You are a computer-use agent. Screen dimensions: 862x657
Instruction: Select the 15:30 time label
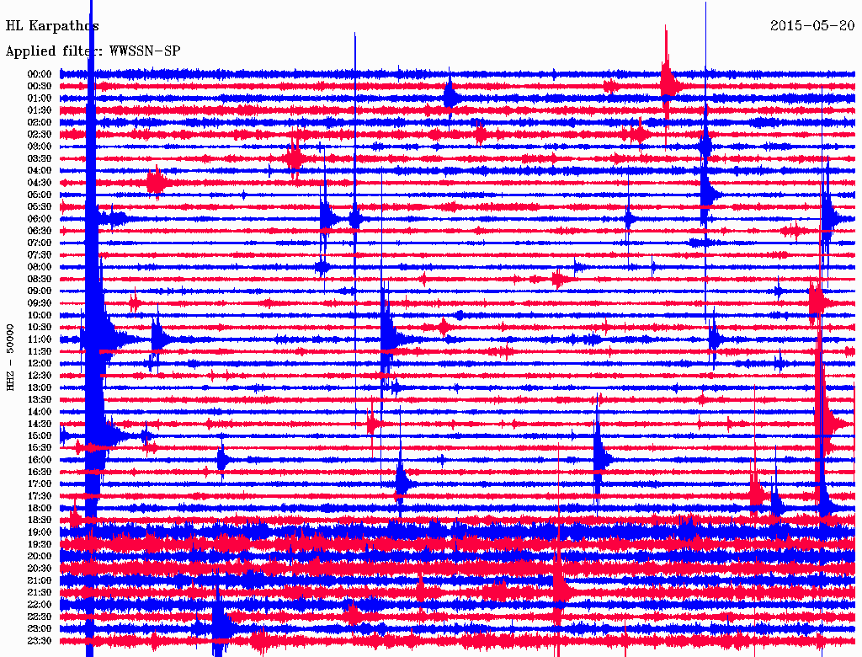[40, 448]
